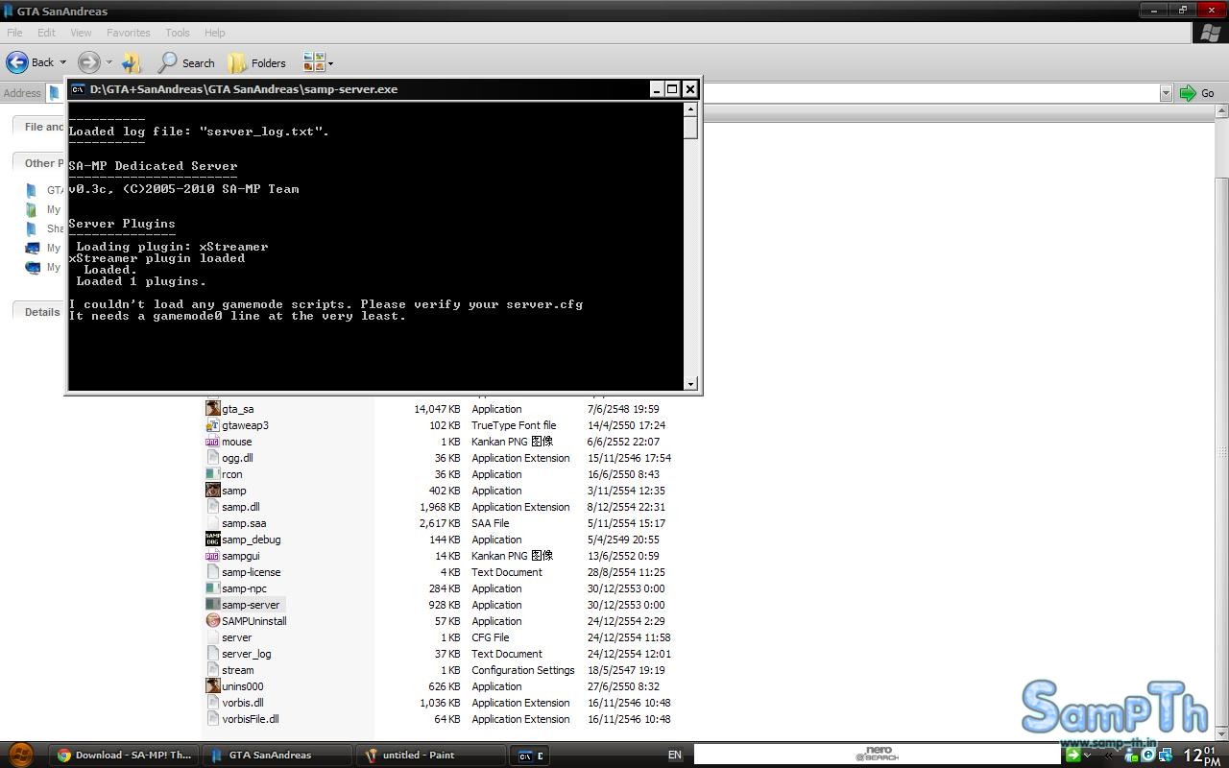Select the samp_debug application icon
This screenshot has height=768, width=1229.
[x=212, y=540]
